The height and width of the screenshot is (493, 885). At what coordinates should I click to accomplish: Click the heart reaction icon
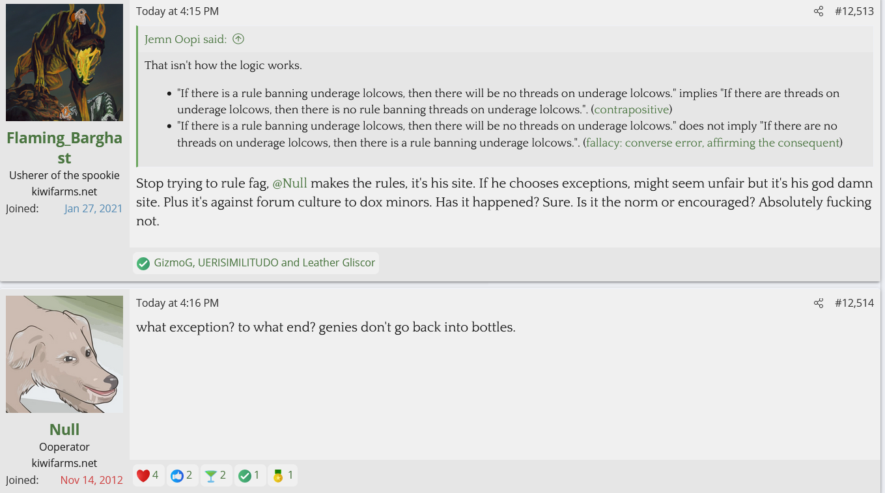tap(143, 475)
